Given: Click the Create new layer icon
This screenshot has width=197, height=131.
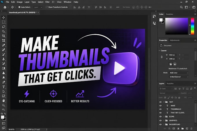Looking at the screenshot, I should pyautogui.click(x=187, y=128).
